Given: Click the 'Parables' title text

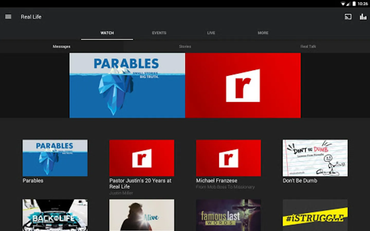Looking at the screenshot, I should pyautogui.click(x=33, y=181).
